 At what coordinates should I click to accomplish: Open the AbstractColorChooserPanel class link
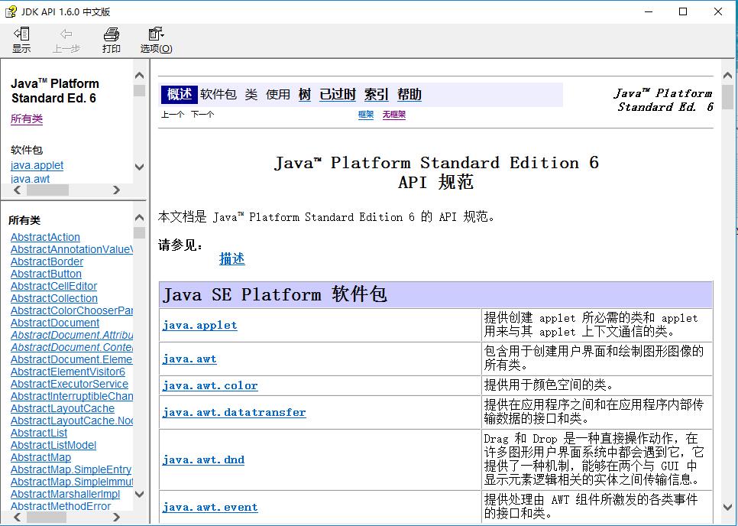(72, 310)
